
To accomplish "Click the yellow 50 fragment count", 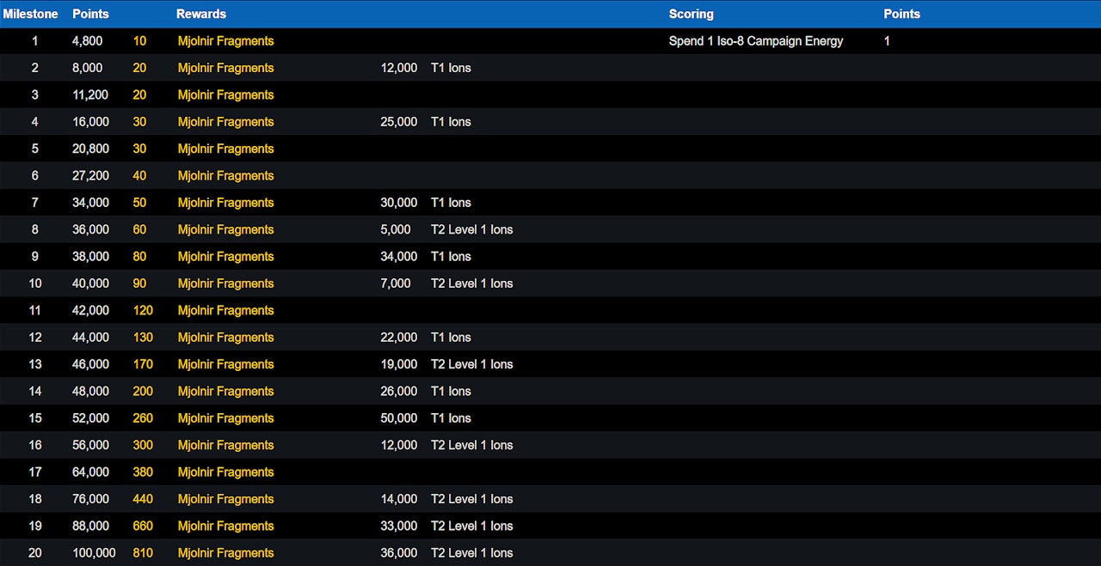I will (x=139, y=203).
